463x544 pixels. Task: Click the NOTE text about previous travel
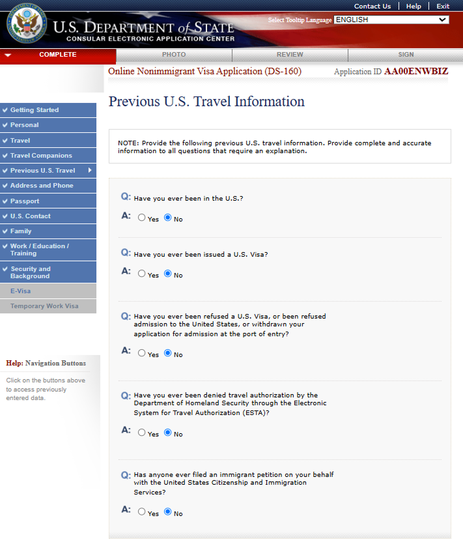[274, 147]
